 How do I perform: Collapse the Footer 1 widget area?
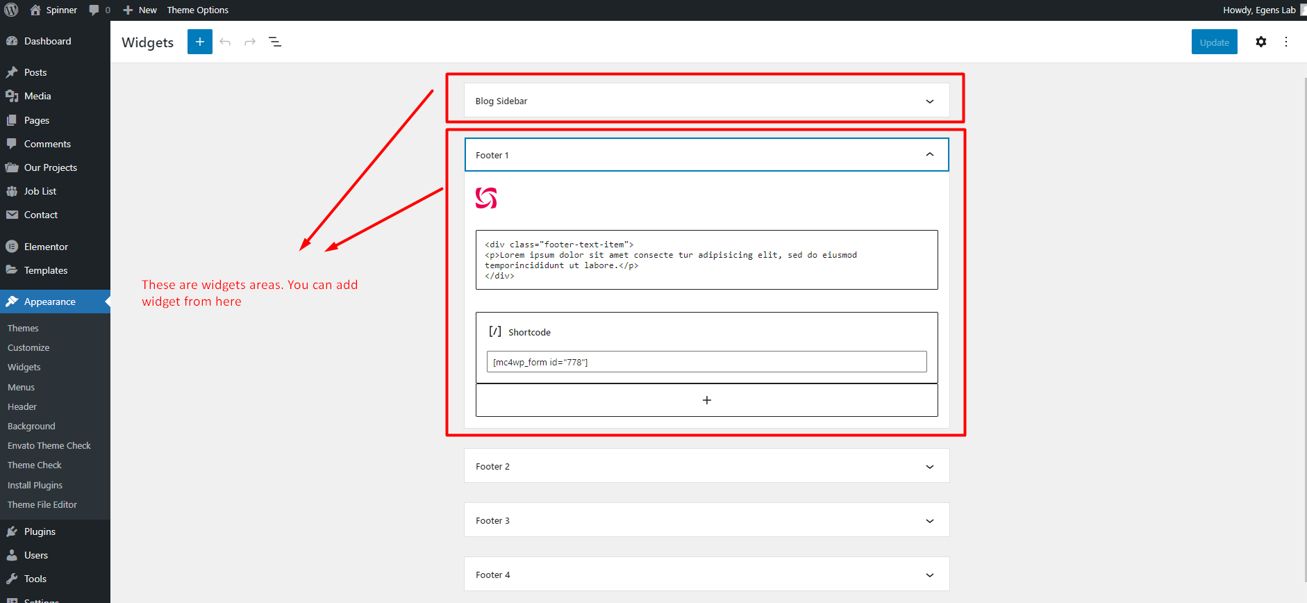(x=706, y=154)
